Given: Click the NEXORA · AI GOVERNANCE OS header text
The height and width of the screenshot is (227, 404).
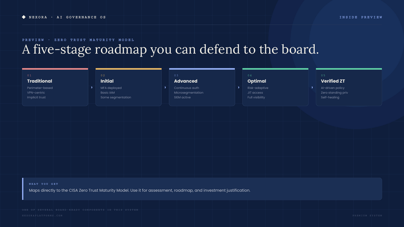Looking at the screenshot, I should (67, 17).
